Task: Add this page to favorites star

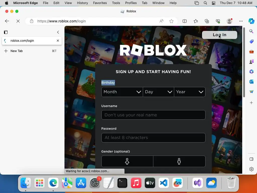Action: pyautogui.click(x=171, y=21)
